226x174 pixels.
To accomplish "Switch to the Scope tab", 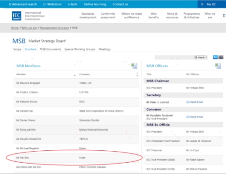I will (x=17, y=49).
